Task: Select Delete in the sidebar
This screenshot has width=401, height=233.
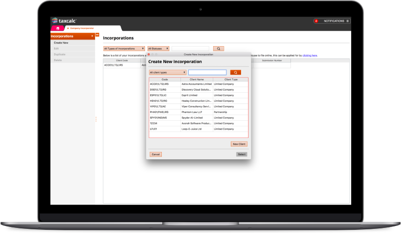Action: (x=58, y=60)
